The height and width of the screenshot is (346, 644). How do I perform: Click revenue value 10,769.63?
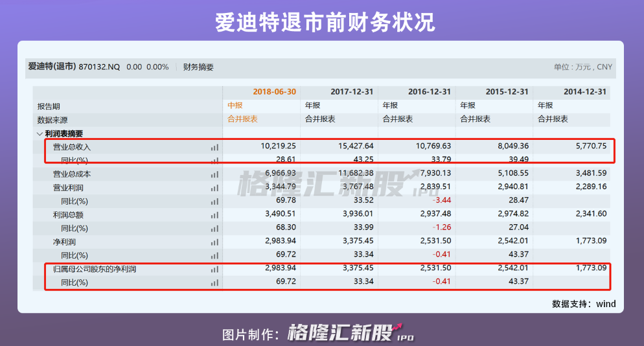pyautogui.click(x=433, y=146)
